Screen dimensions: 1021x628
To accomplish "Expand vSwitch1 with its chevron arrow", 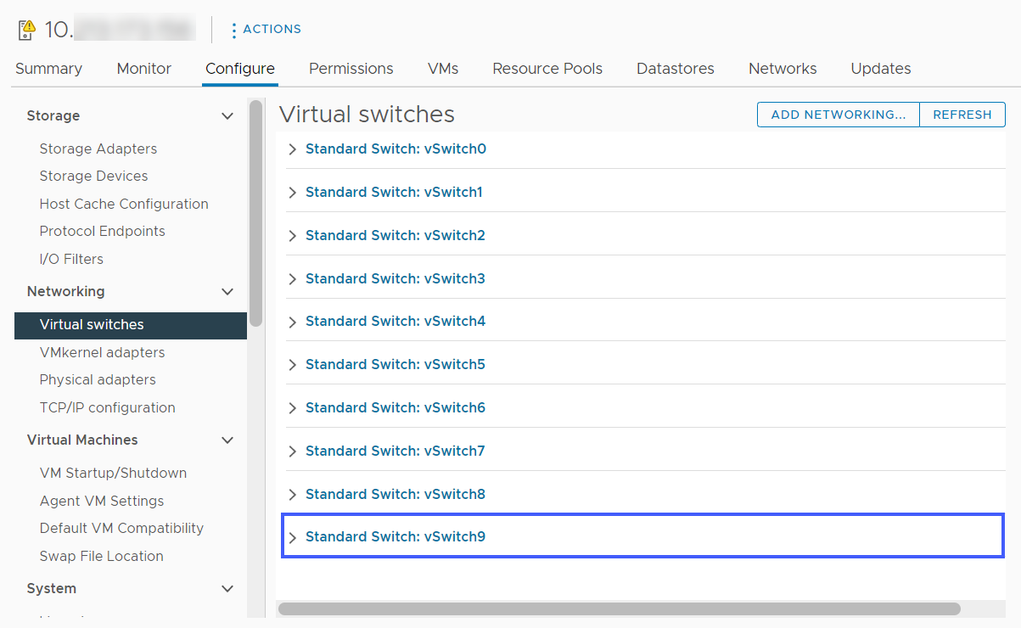I will 293,193.
